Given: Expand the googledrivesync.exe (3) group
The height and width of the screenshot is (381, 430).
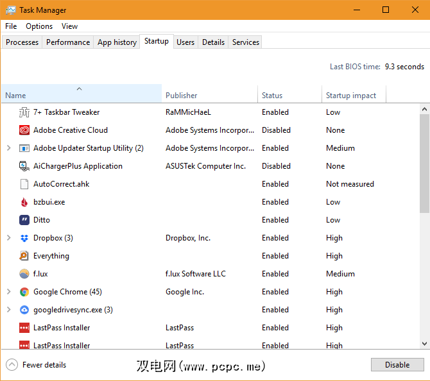Looking at the screenshot, I should pyautogui.click(x=9, y=310).
